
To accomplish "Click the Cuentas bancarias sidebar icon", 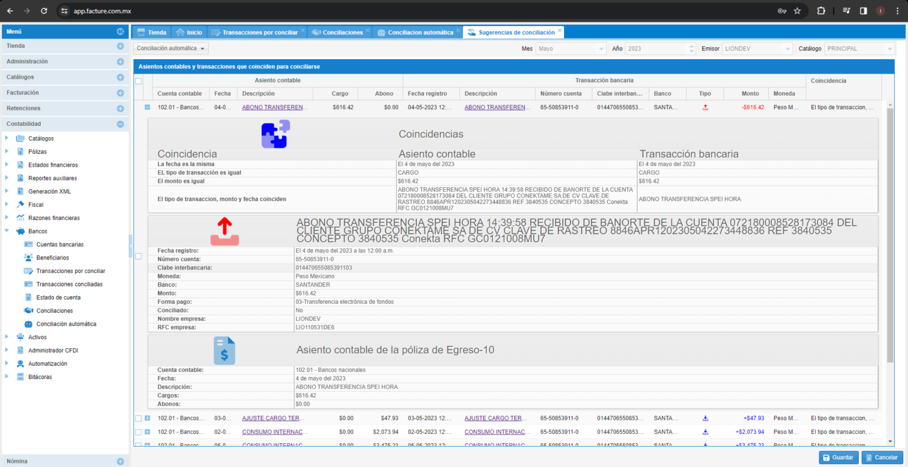I will pos(28,244).
